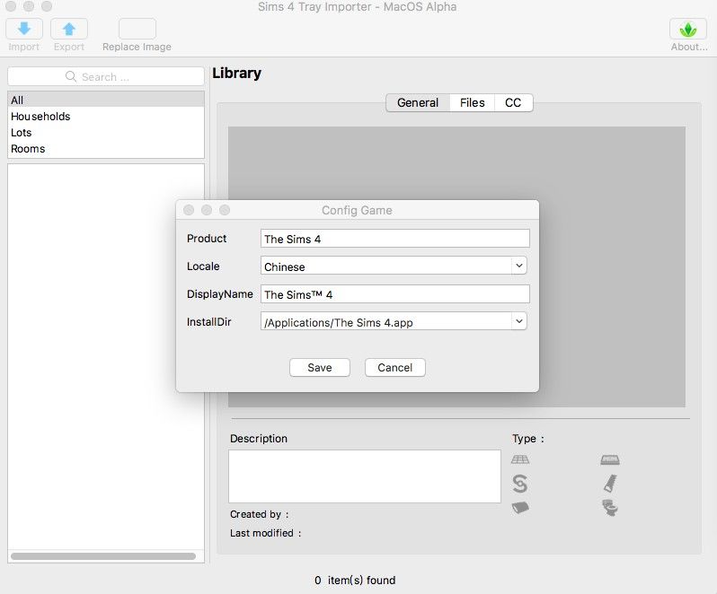Click the saw tool type icon
717x594 pixels.
pos(610,484)
